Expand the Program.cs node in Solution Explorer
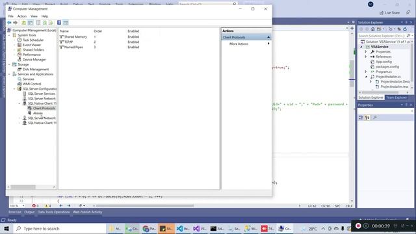416x234 pixels. [365, 71]
